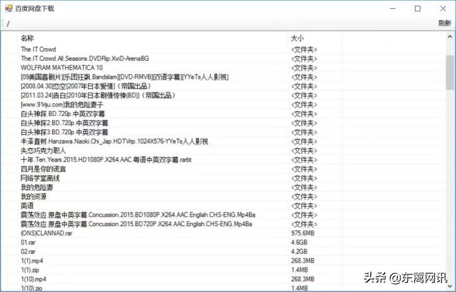Select the 乐团狂飙 Bandslam folder row
This screenshot has height=292, width=456.
click(x=125, y=77)
